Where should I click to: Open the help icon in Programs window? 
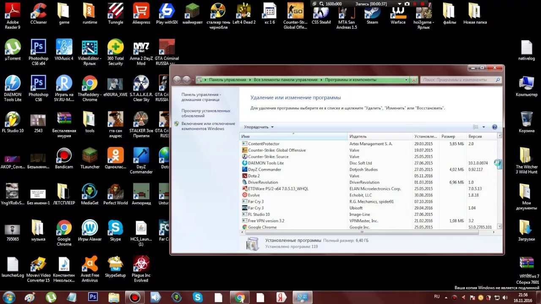pos(495,127)
